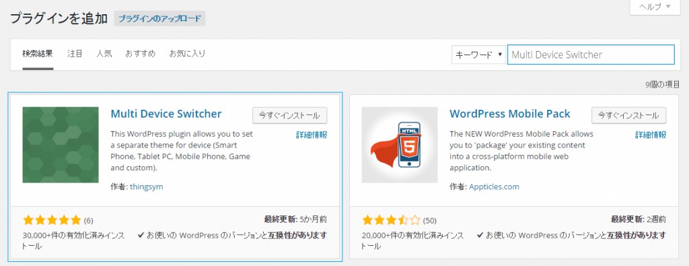The width and height of the screenshot is (689, 266).
Task: Click Multi Device Switcher compatibility check text
Action: (x=232, y=235)
